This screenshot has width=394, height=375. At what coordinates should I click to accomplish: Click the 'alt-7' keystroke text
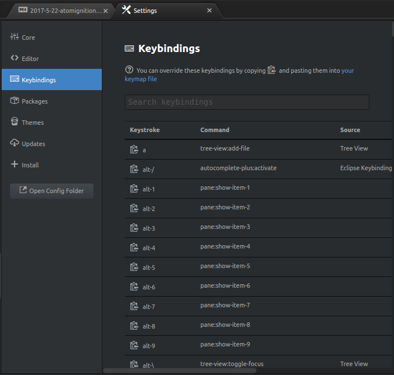coord(149,307)
